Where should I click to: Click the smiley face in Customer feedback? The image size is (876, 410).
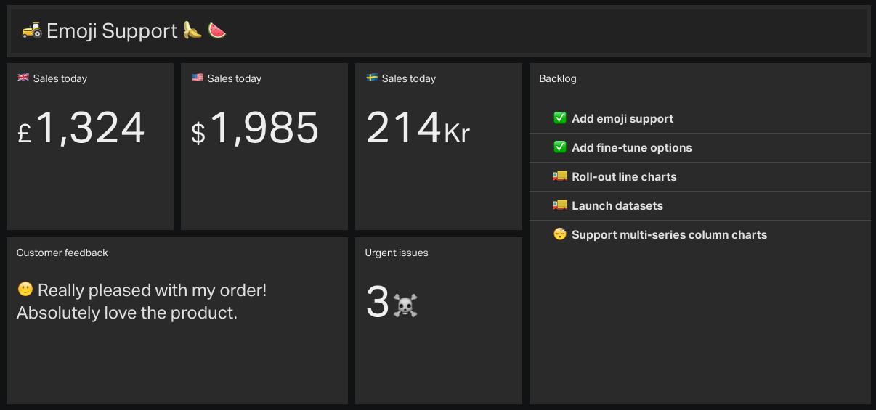tap(25, 290)
